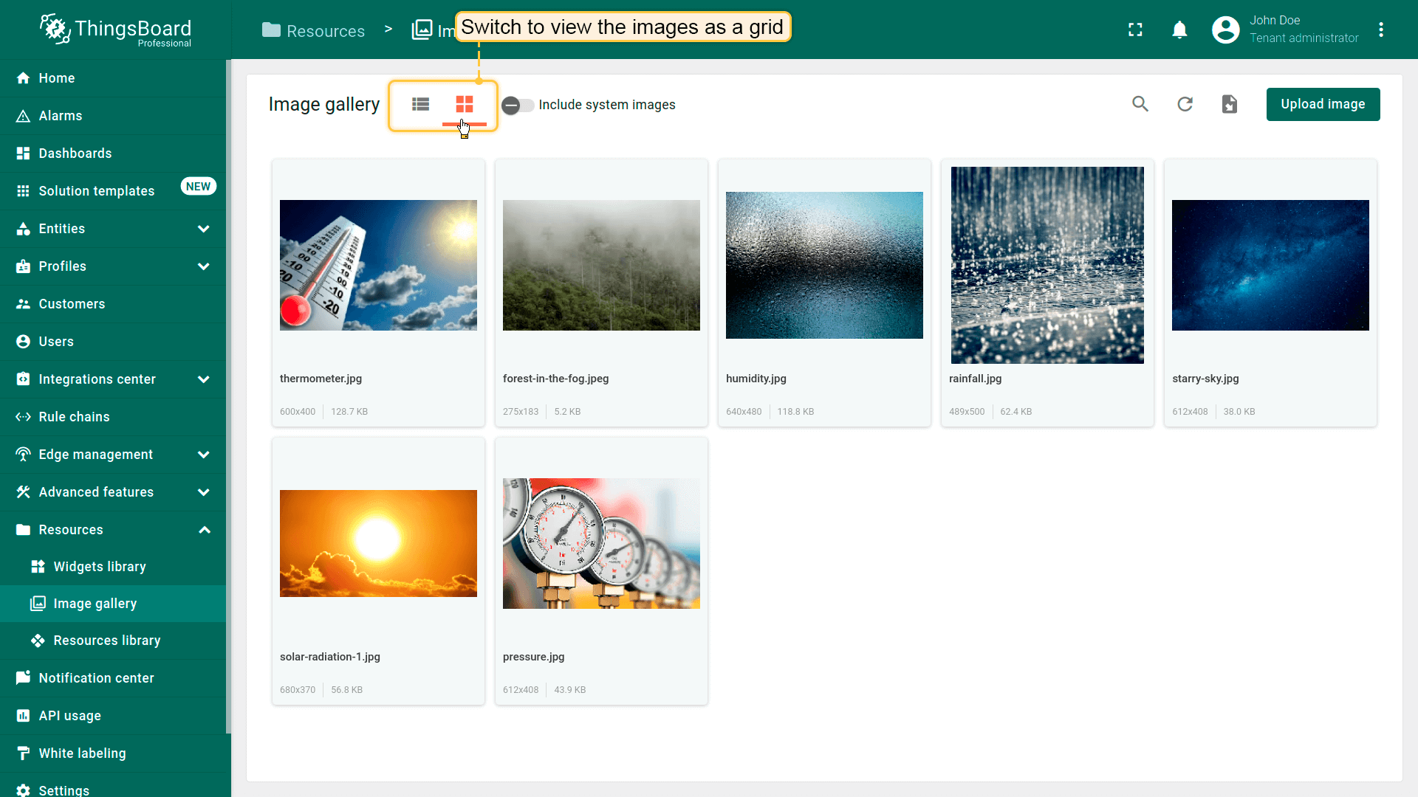
Task: Click the import image file icon
Action: coord(1229,104)
